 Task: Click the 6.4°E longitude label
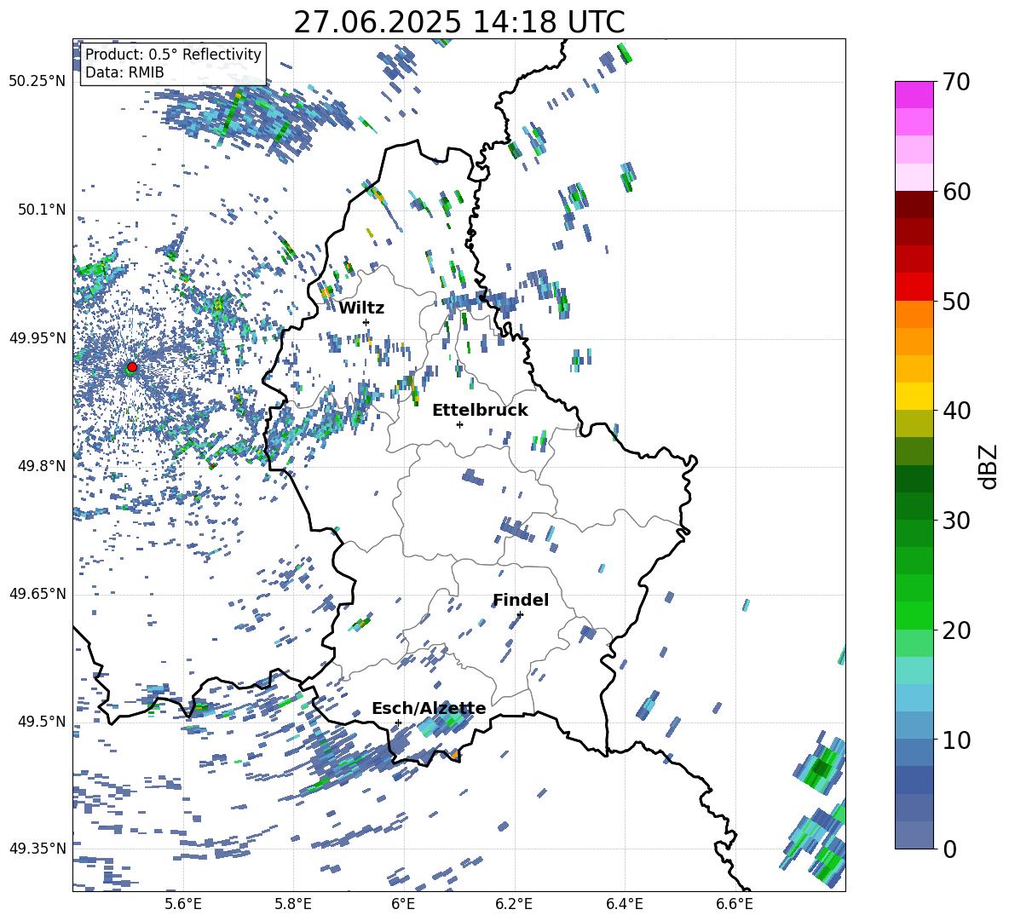point(624,904)
